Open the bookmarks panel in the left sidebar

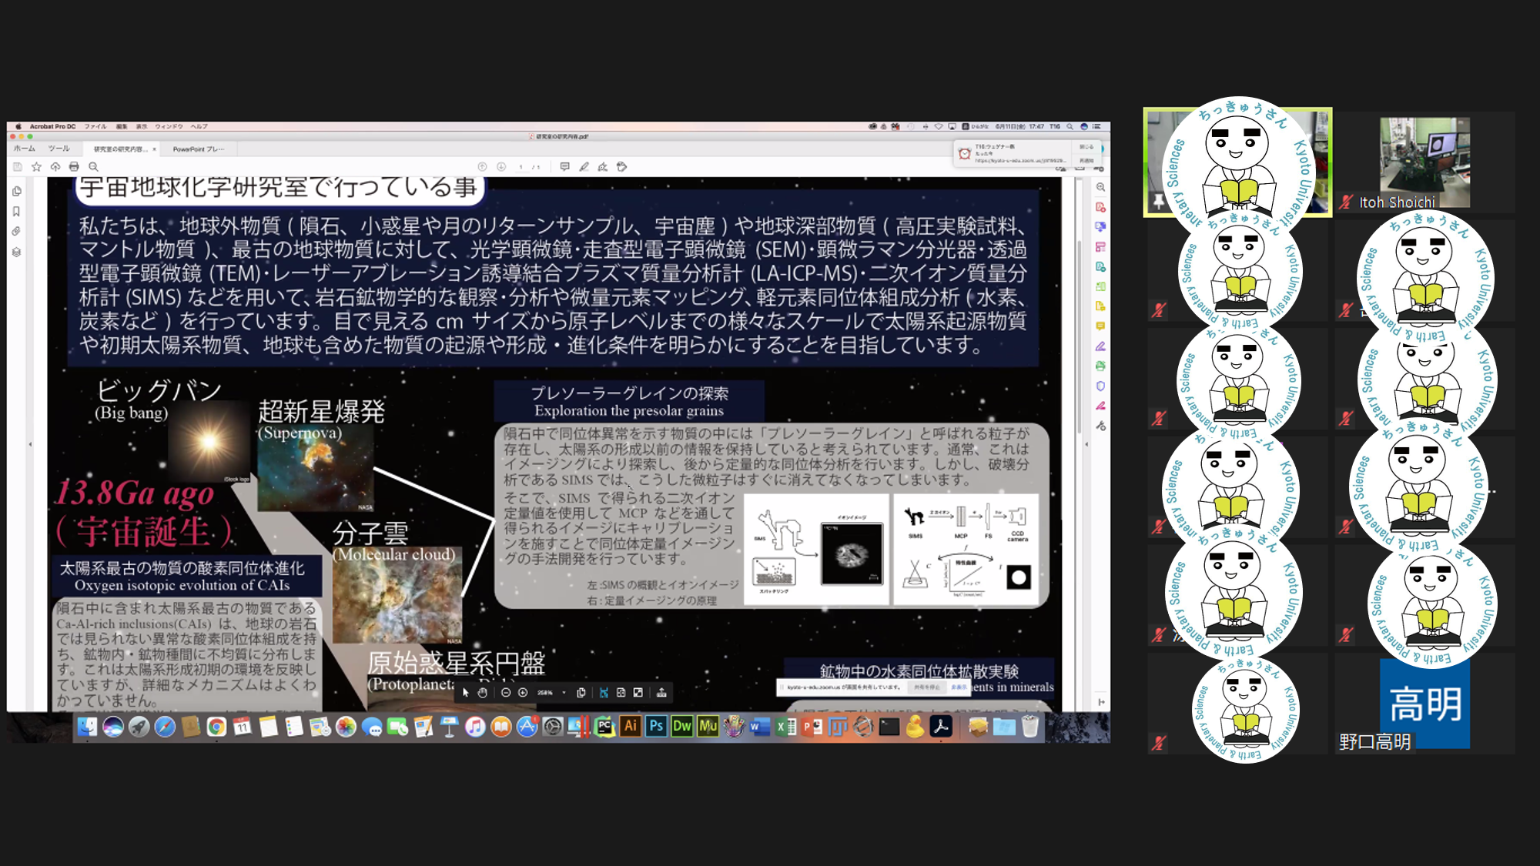(16, 211)
